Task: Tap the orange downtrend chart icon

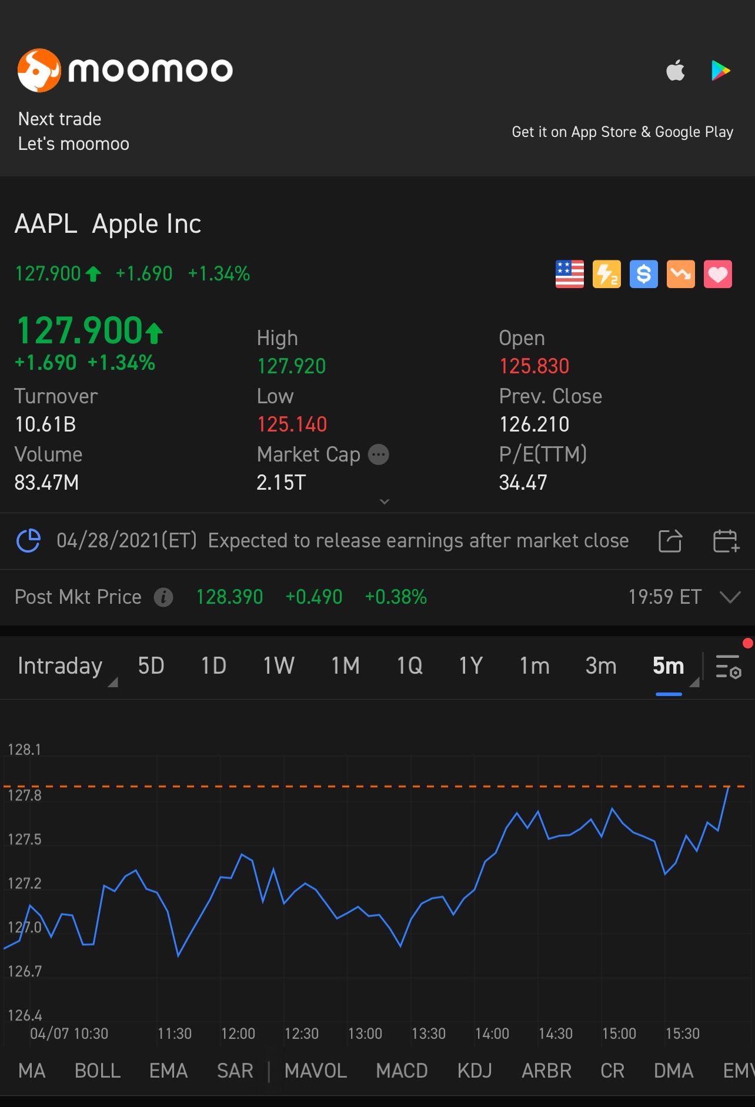Action: click(x=681, y=274)
